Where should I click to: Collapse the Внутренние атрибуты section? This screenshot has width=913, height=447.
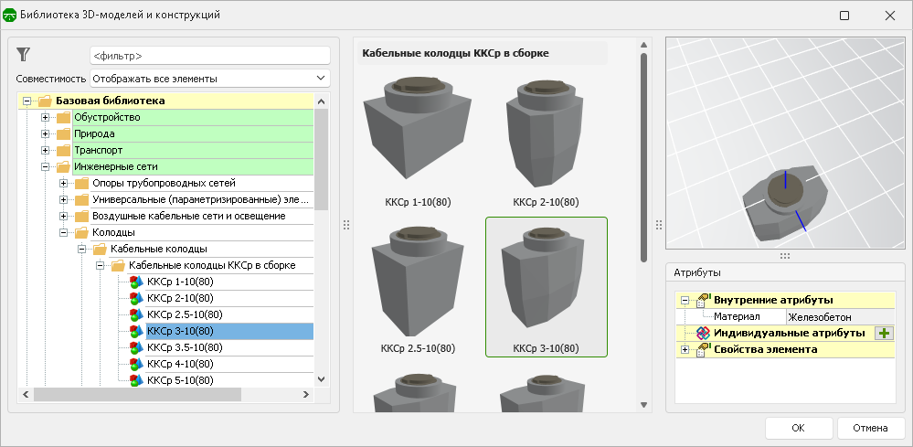point(685,300)
